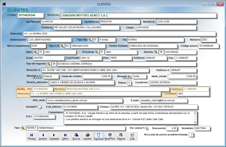Viewport: 226px width, 147px height.
Task: Toggle the Por cobrar checkbox
Action: click(147, 128)
